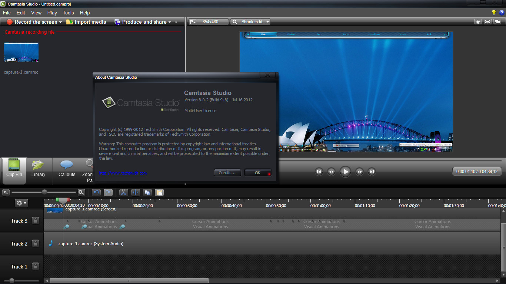Screen dimensions: 506x284
Task: Click the Copy icon in timeline toolbar
Action: tap(147, 192)
